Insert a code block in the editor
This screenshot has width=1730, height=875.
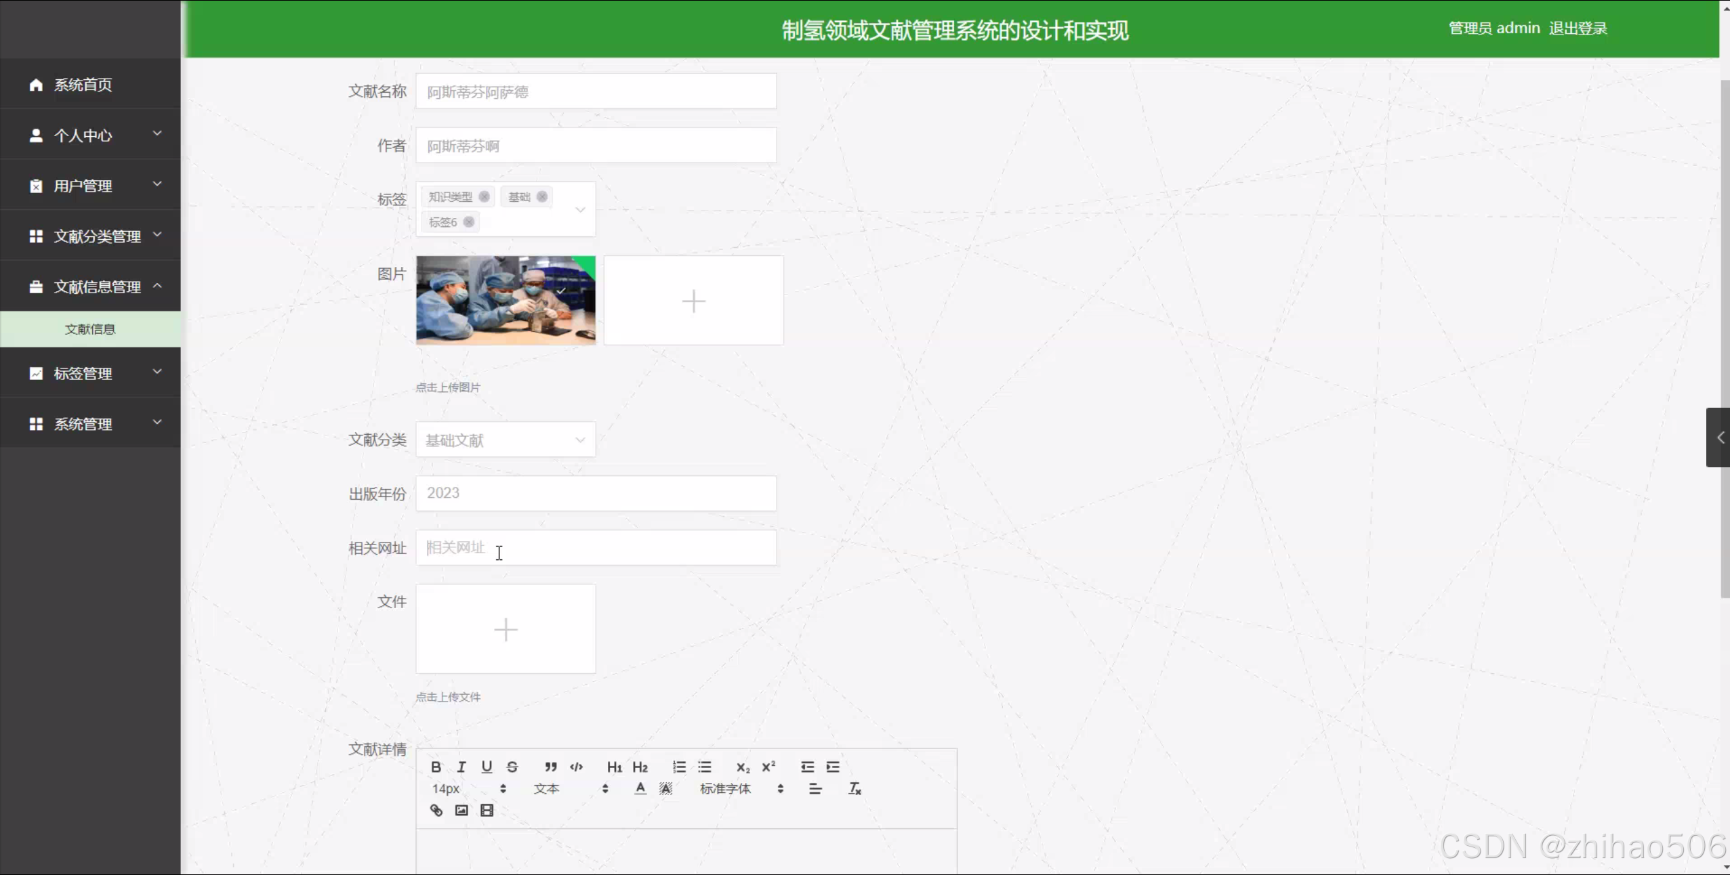pos(576,767)
